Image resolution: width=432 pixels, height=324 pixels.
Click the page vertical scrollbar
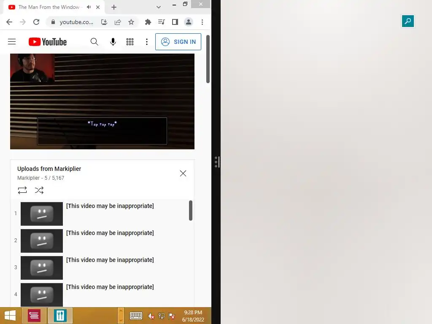tap(208, 59)
